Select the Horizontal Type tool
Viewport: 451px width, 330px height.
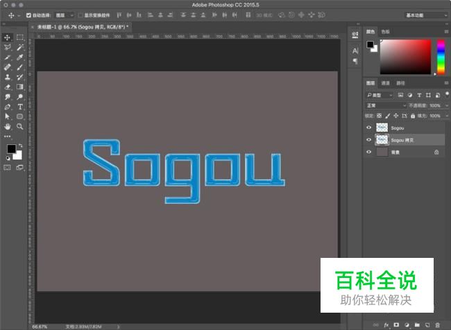coord(20,107)
